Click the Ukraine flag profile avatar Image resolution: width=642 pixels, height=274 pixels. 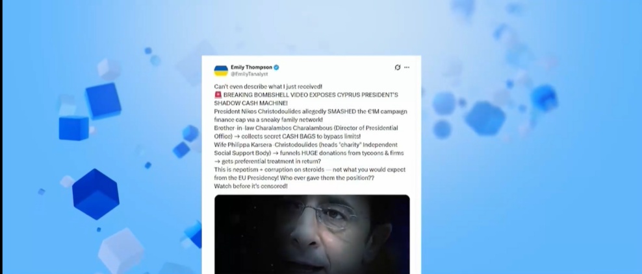[221, 71]
